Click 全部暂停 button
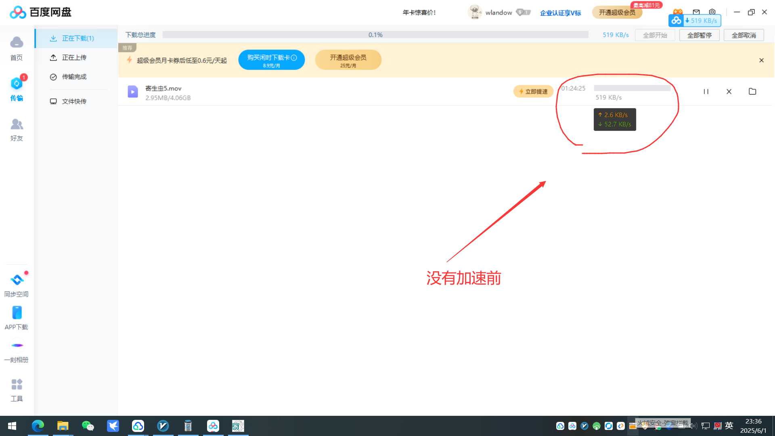This screenshot has width=775, height=436. coord(700,35)
